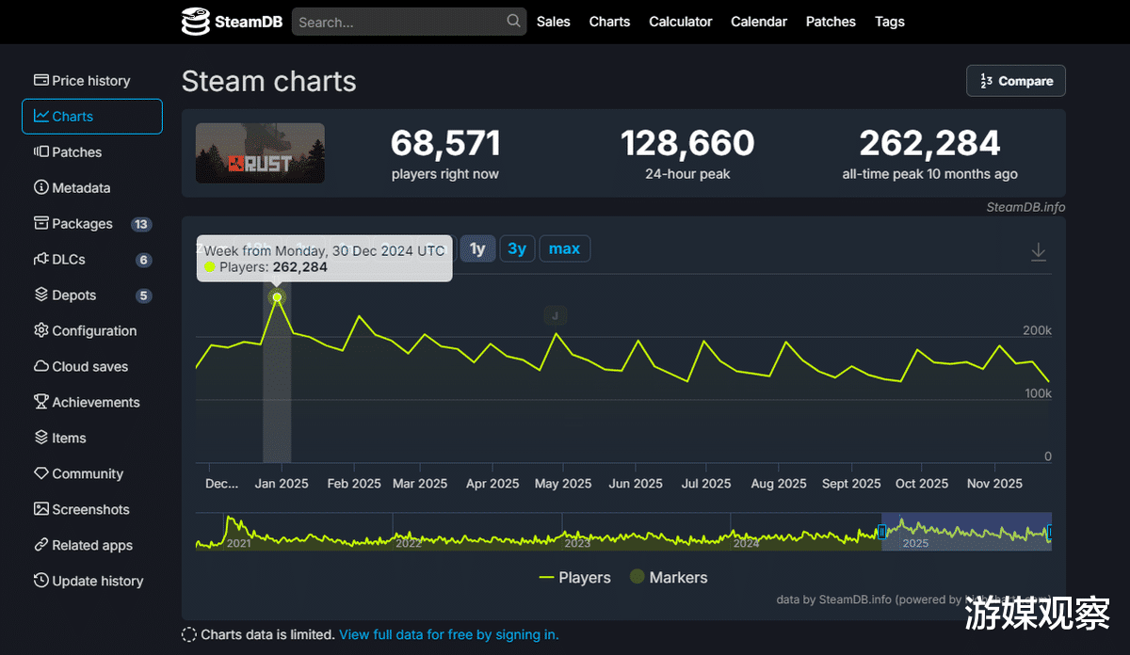Click the DLCs puzzle icon
Screen dimensions: 1130x655
tap(41, 259)
